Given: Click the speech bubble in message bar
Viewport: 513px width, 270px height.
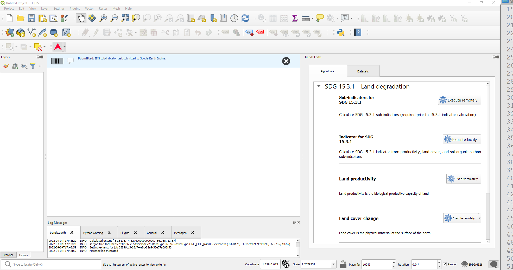Looking at the screenshot, I should coord(70,61).
